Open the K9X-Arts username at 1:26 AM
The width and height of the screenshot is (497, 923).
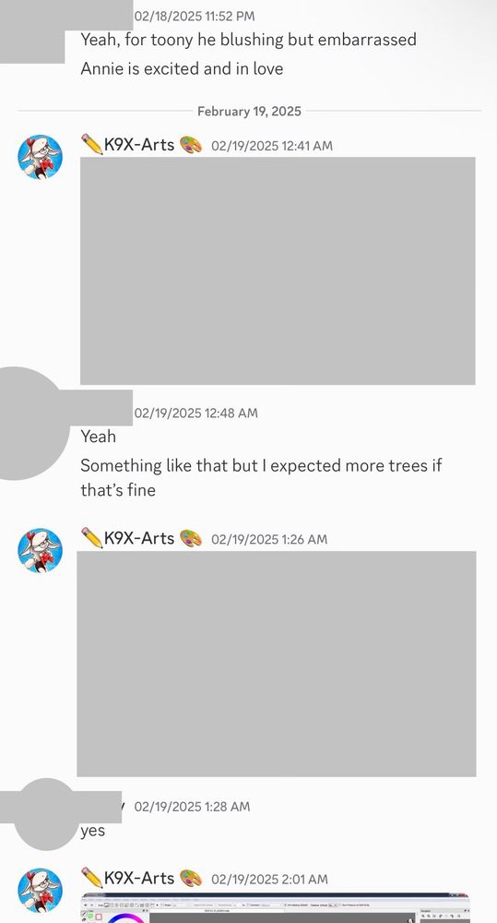click(139, 538)
